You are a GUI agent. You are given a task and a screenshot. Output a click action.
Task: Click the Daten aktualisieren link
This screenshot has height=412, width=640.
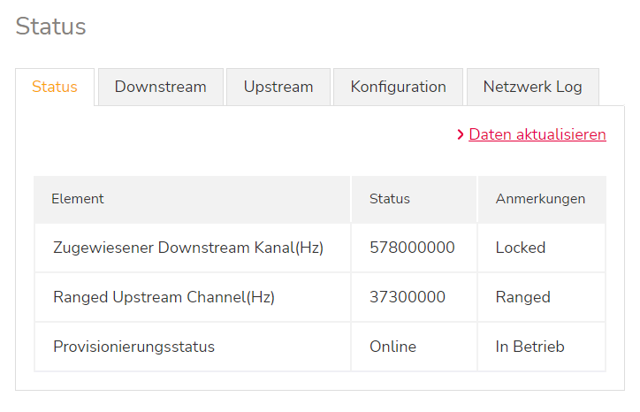537,134
